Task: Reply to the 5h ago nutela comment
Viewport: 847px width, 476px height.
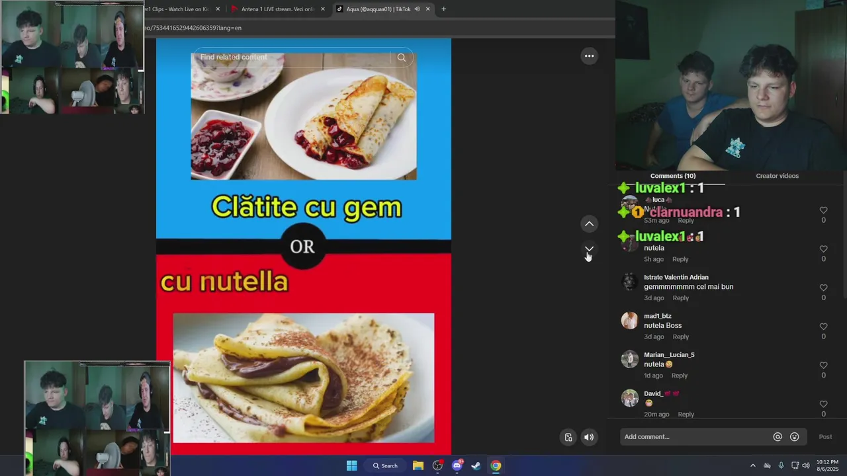Action: [x=680, y=259]
